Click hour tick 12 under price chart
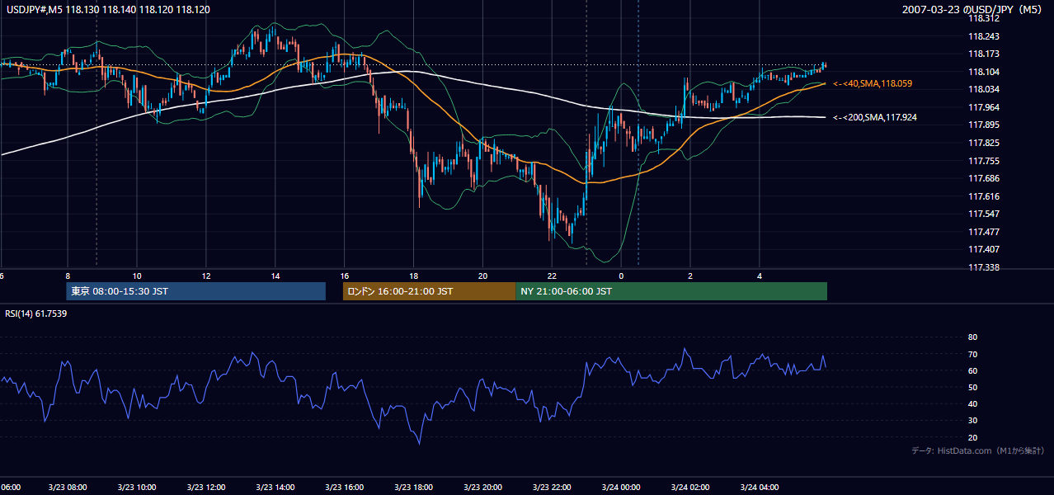 tap(206, 276)
